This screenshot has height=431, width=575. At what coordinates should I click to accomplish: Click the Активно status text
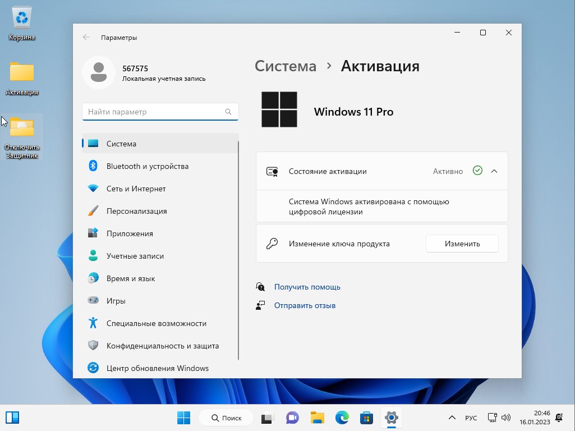coord(448,171)
